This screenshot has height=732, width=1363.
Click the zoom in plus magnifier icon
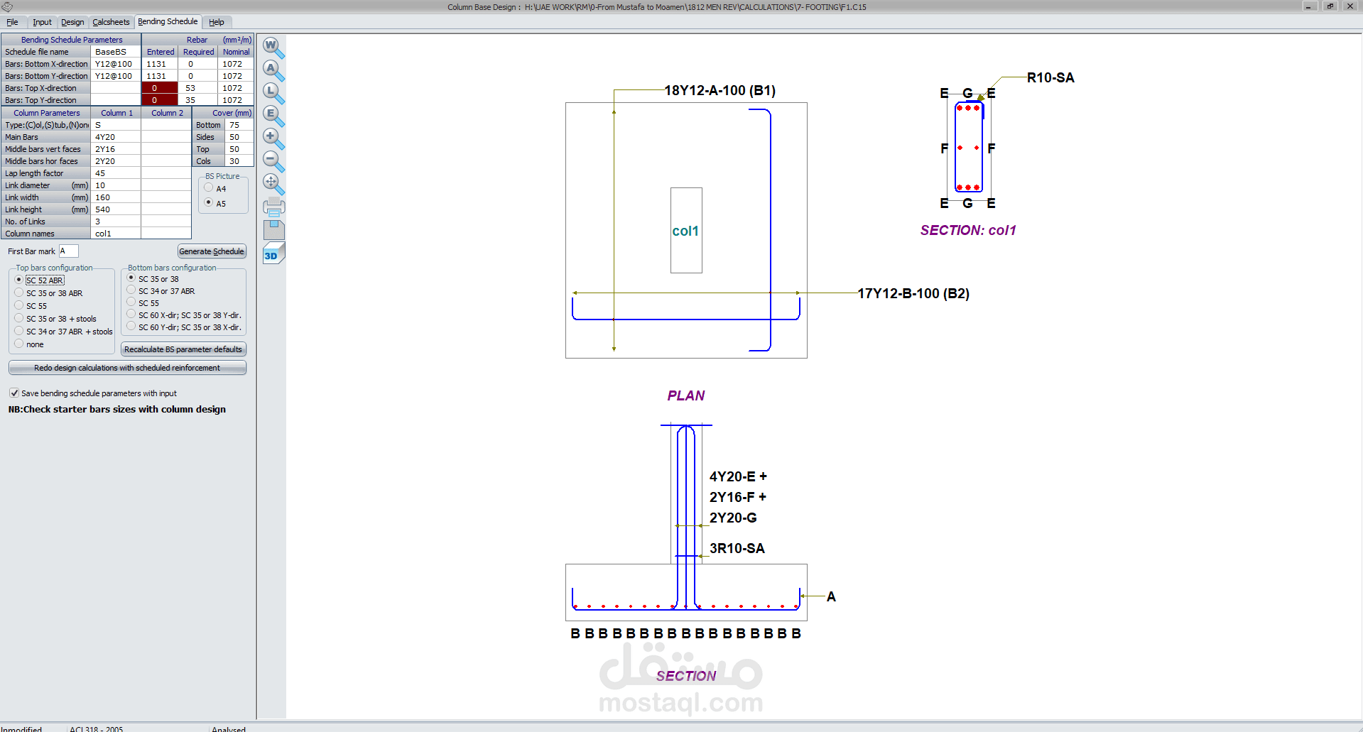pyautogui.click(x=273, y=139)
